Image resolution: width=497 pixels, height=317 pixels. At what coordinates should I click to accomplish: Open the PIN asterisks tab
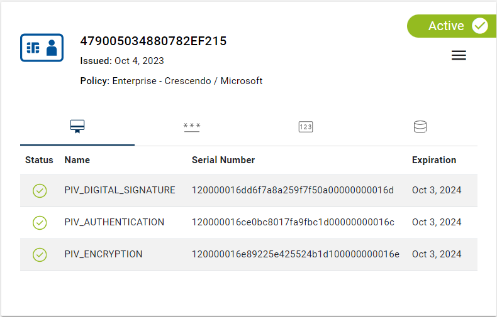tap(192, 127)
